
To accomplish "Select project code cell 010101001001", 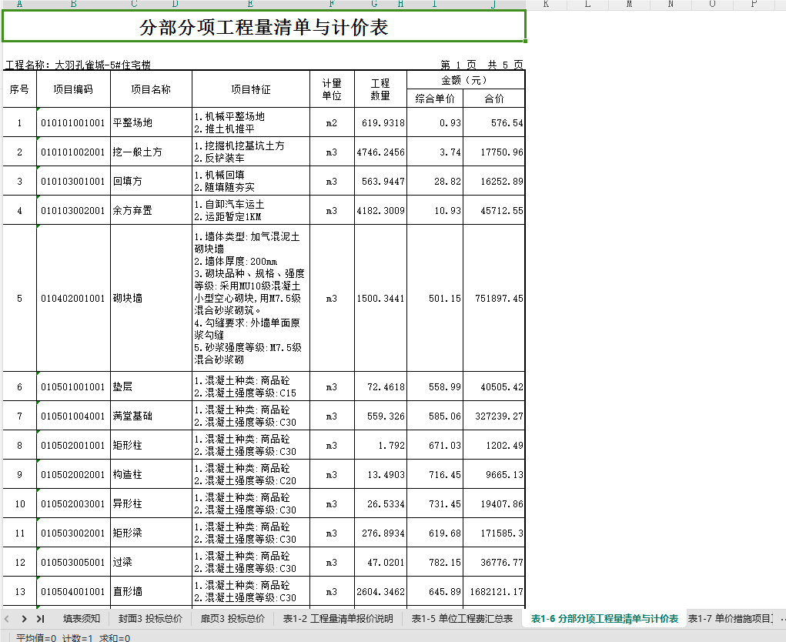I will 73,123.
